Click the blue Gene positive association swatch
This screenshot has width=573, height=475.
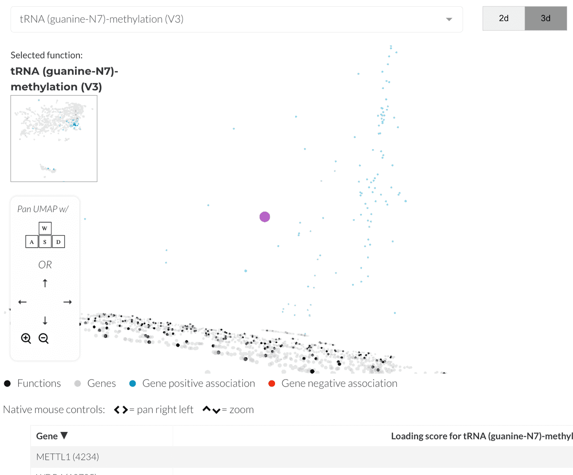click(132, 384)
